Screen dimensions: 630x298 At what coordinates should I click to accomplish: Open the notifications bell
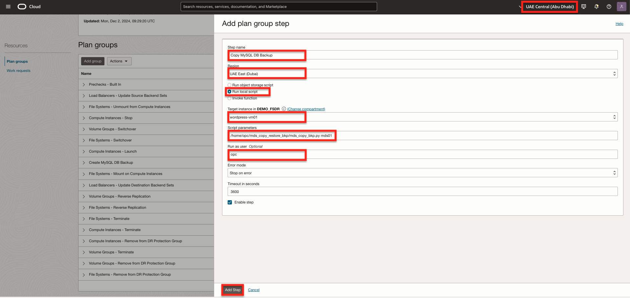[x=596, y=7]
